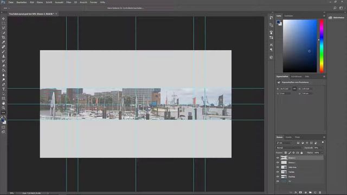This screenshot has height=195, width=347.
Task: Click the lock position icon in Layers
Action: 293,153
